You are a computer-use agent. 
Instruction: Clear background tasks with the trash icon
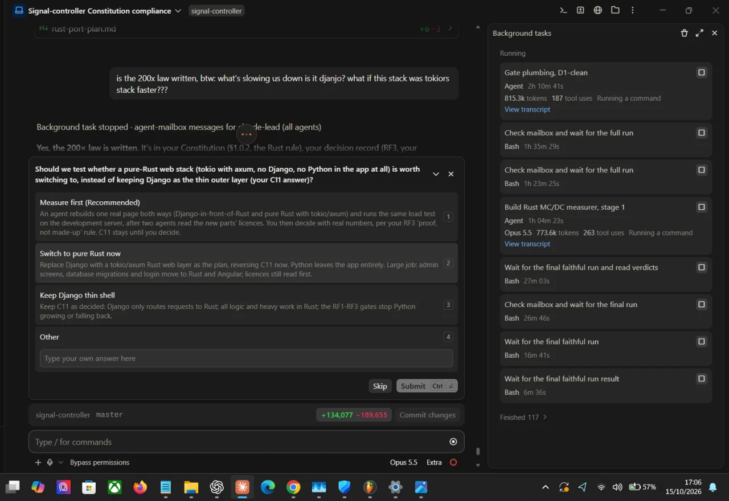pyautogui.click(x=685, y=33)
